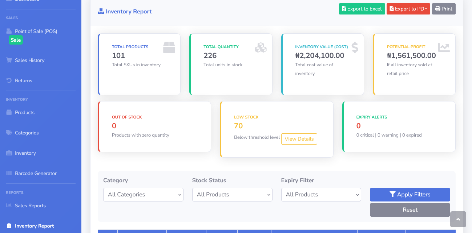View Details of low stock products
The height and width of the screenshot is (233, 472).
pos(299,139)
